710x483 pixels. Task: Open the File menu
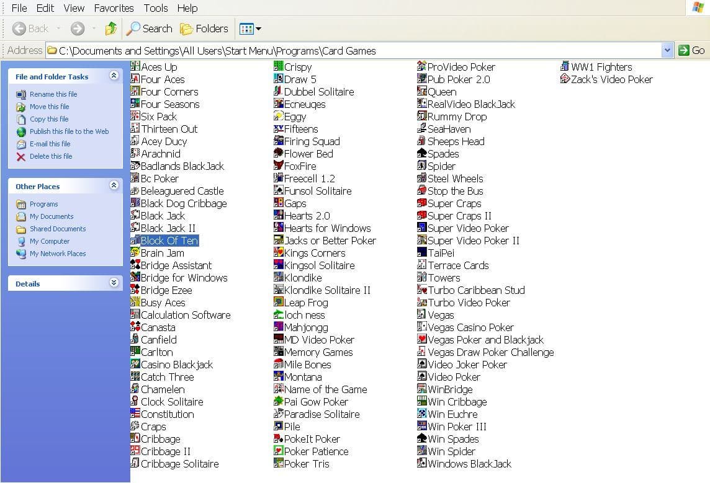coord(19,8)
